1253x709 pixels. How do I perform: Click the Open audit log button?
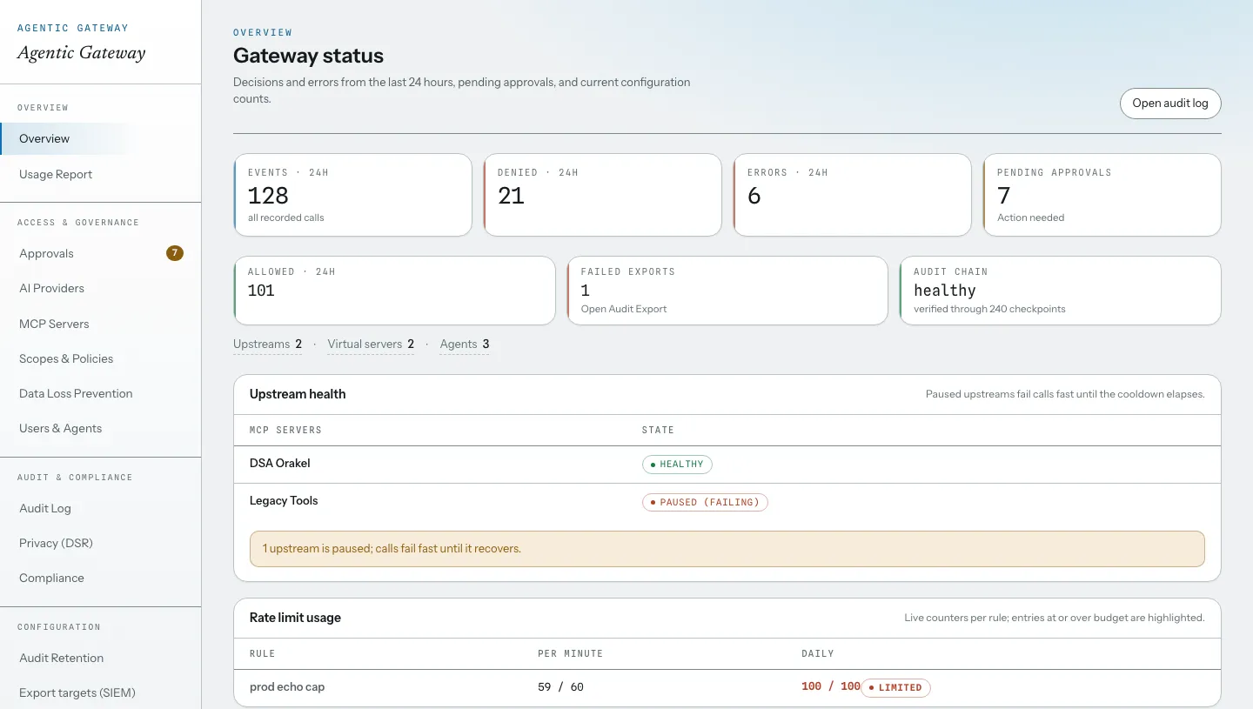click(x=1170, y=103)
